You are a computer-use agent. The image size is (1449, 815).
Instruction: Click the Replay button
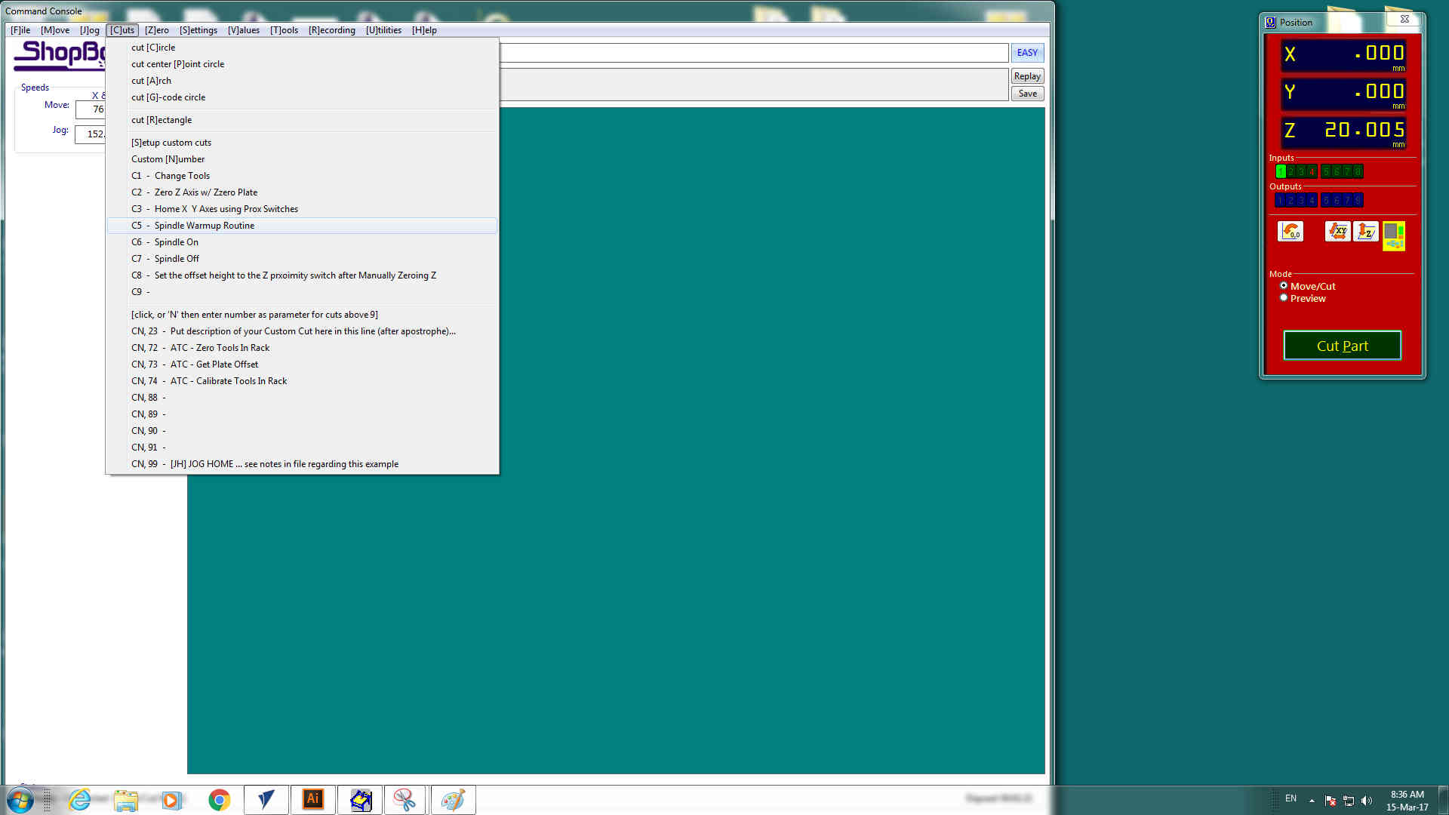1026,76
